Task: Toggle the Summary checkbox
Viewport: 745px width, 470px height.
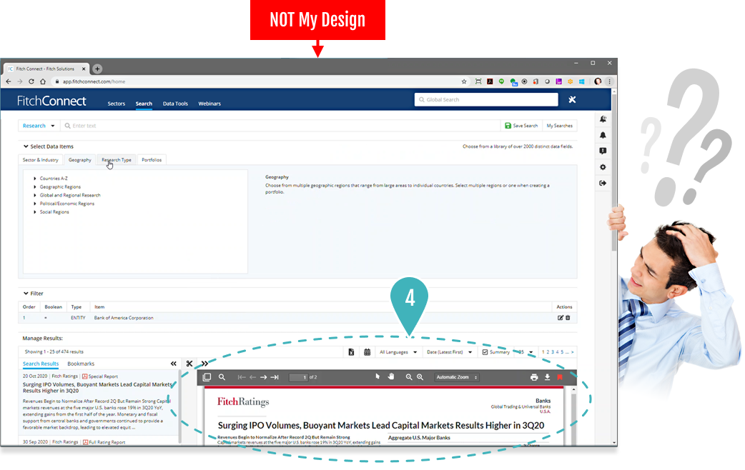Action: pos(485,352)
